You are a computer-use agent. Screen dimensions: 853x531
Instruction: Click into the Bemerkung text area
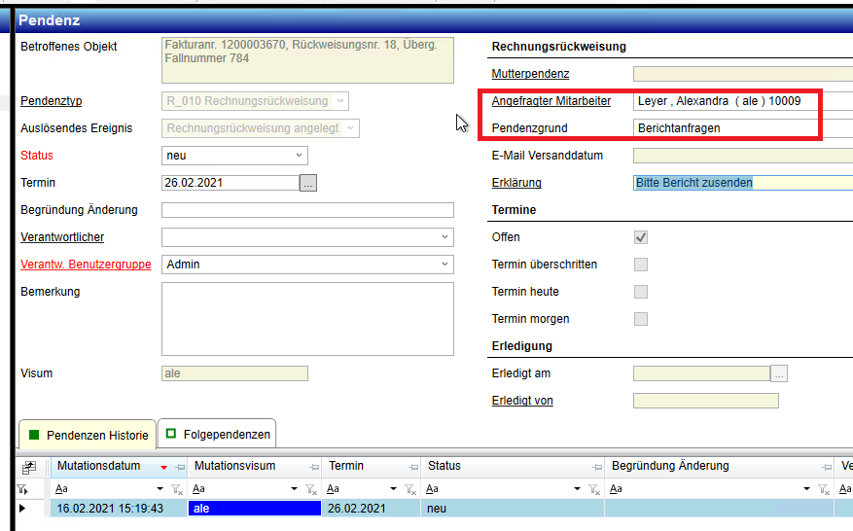tap(307, 317)
